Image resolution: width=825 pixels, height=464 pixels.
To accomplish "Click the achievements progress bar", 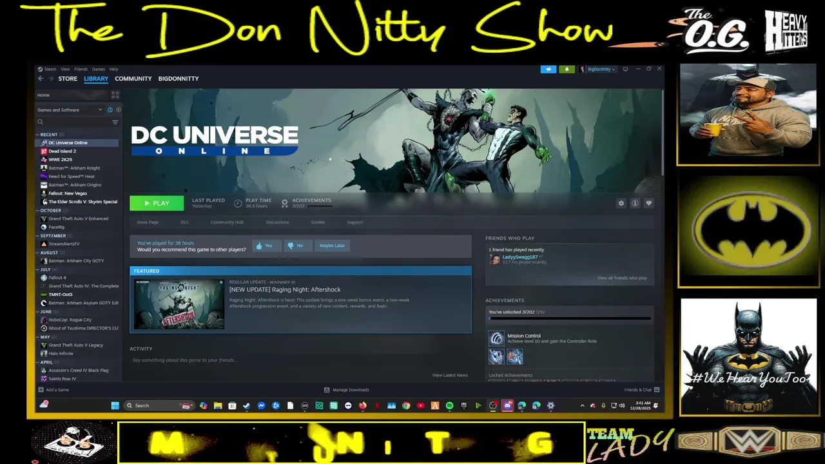I will [570, 318].
